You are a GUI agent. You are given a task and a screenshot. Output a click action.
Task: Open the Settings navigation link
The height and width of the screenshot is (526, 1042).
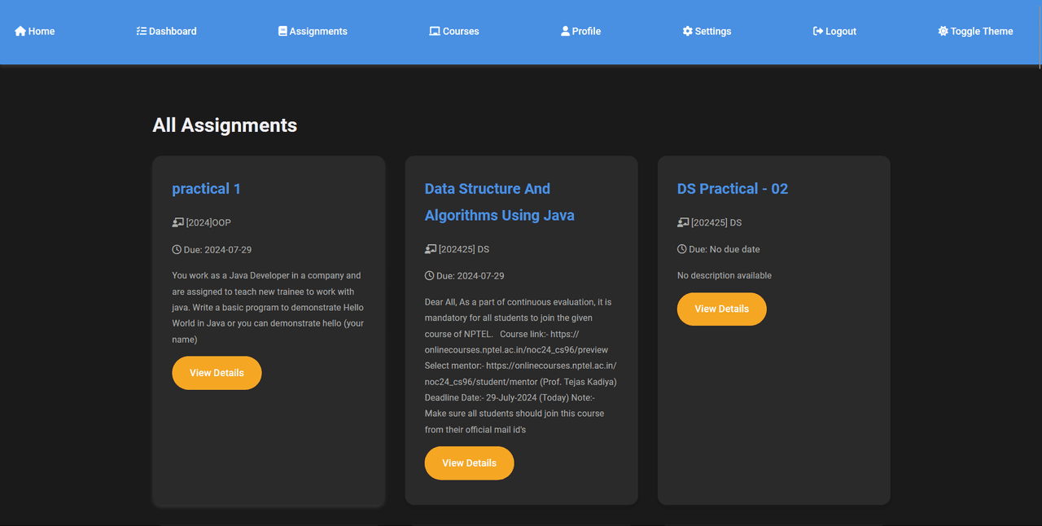tap(712, 31)
